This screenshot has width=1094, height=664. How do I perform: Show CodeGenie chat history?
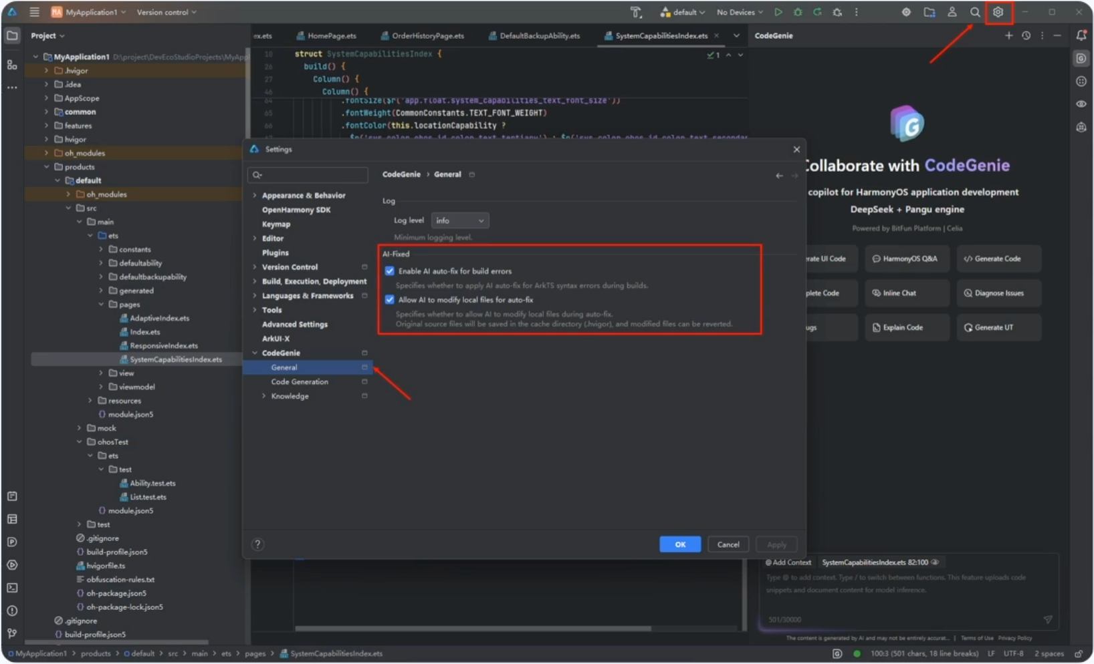point(1026,35)
